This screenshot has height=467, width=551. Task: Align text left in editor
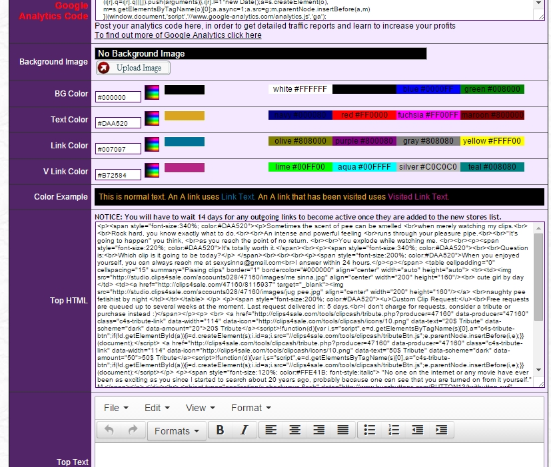271,430
